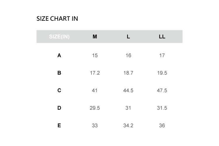Image resolution: width=219 pixels, height=146 pixels.
Task: Click the value 17.2 in row B
Action: 95,73
